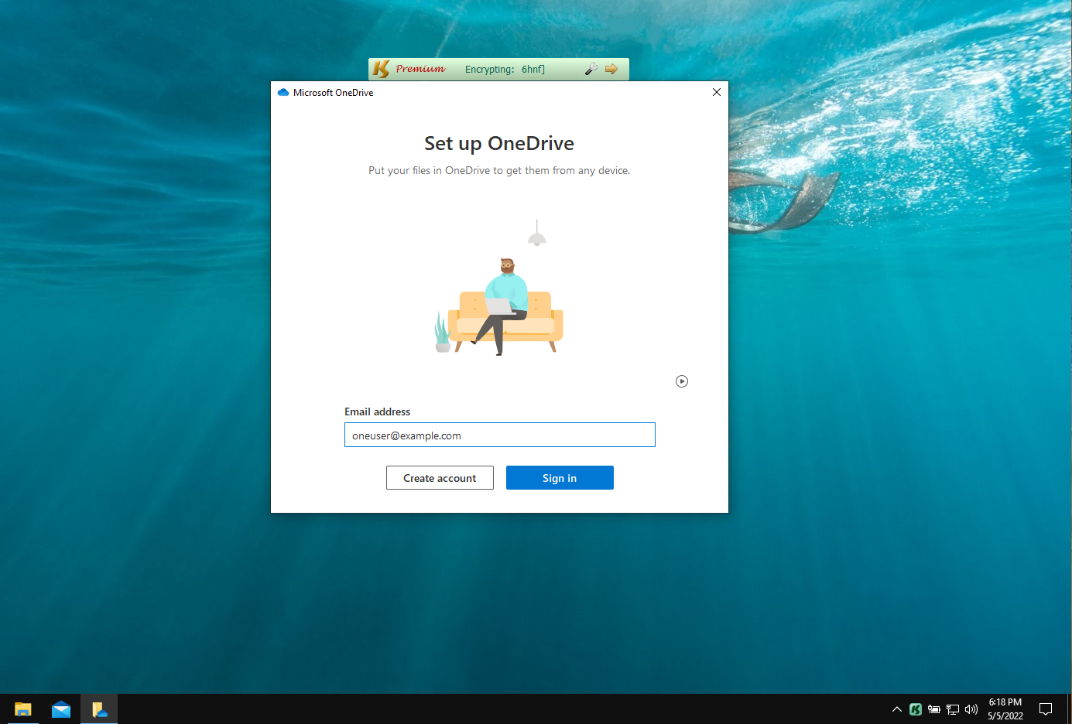Open the Mail app from the taskbar
The height and width of the screenshot is (724, 1072).
click(61, 709)
